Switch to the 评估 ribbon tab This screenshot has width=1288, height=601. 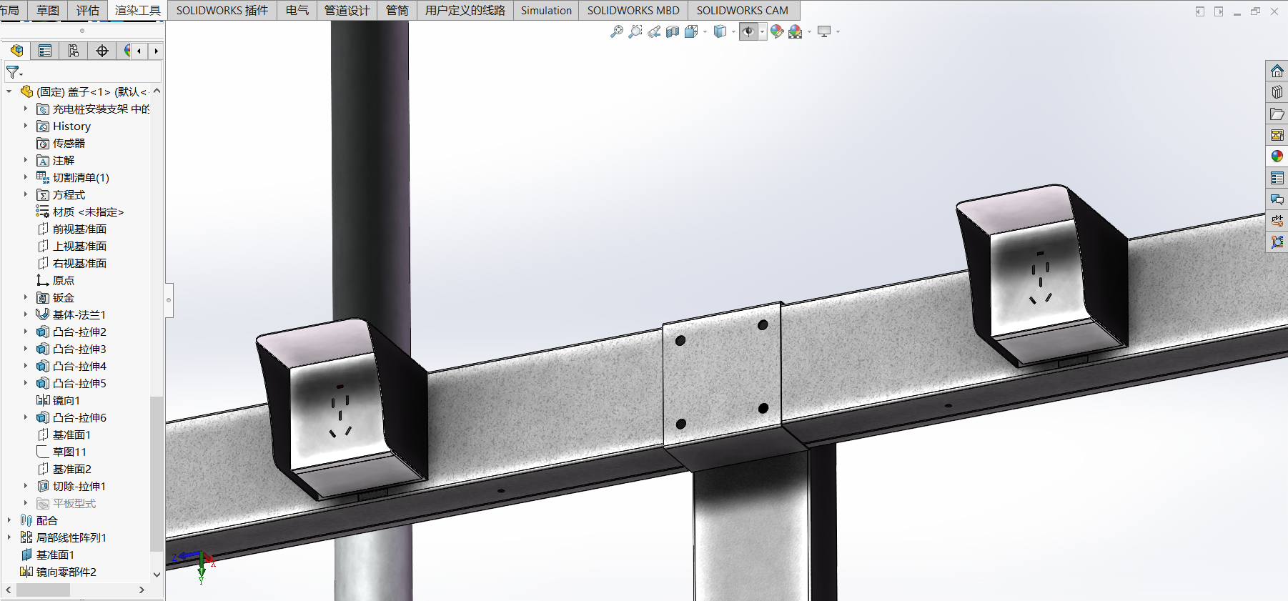click(88, 10)
